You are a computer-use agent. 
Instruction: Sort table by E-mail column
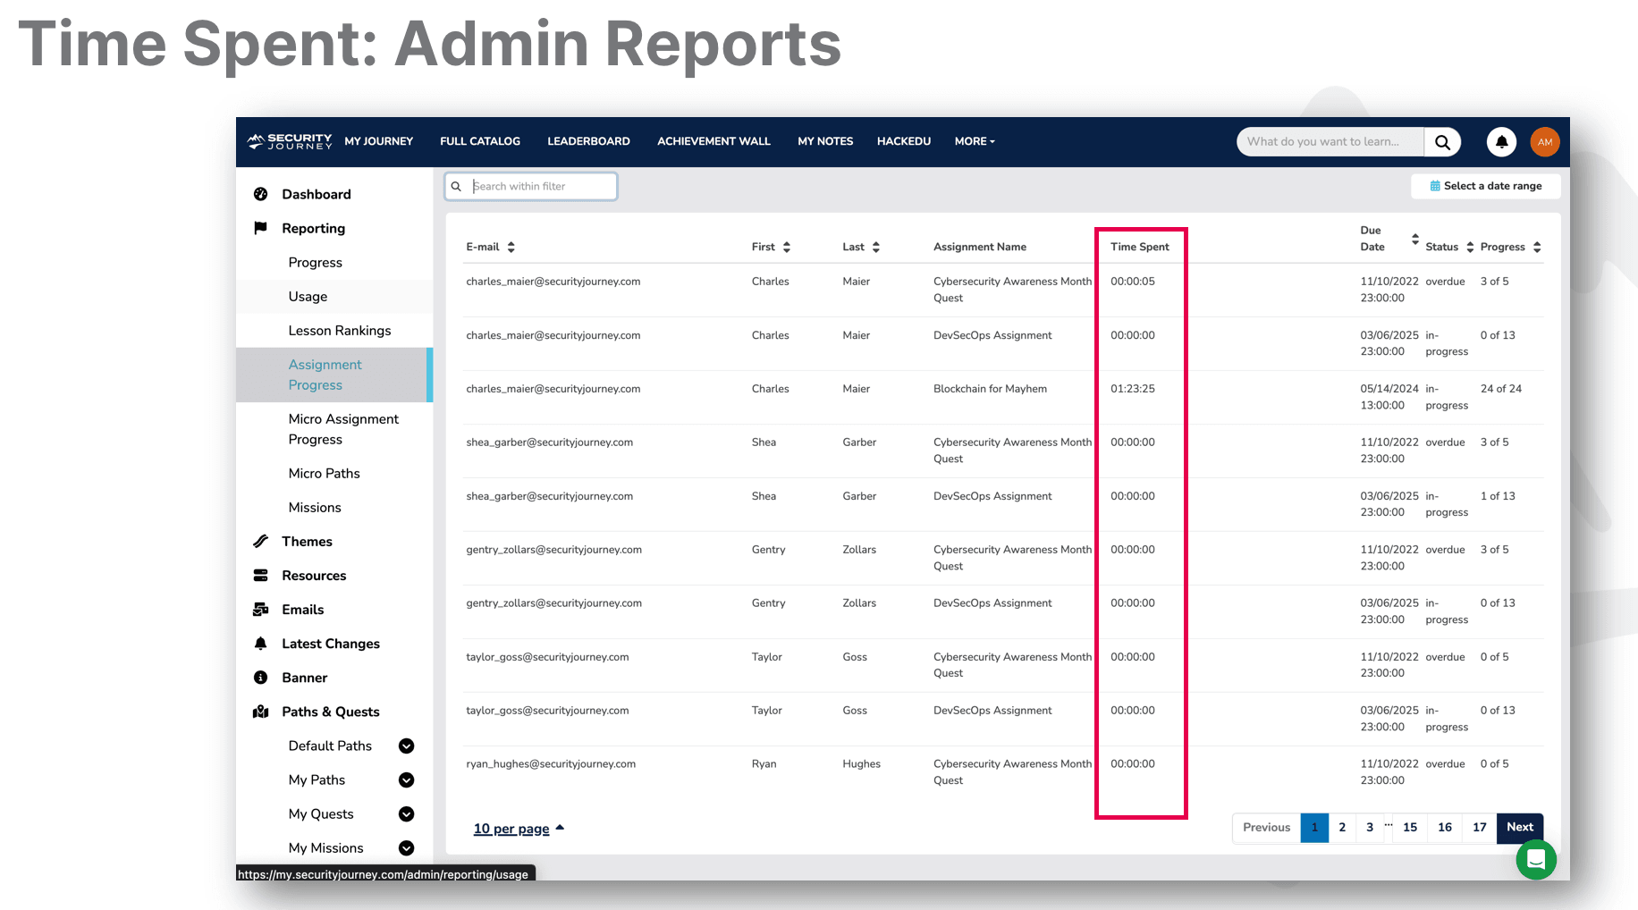(x=511, y=248)
